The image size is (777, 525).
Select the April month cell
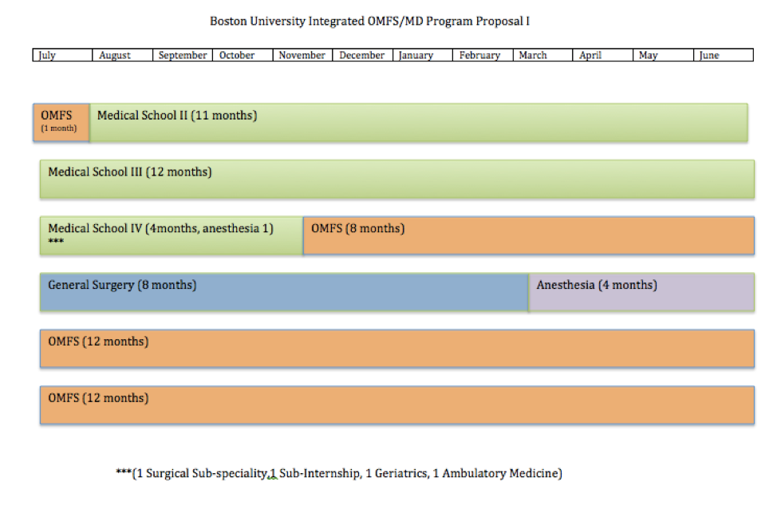[602, 55]
